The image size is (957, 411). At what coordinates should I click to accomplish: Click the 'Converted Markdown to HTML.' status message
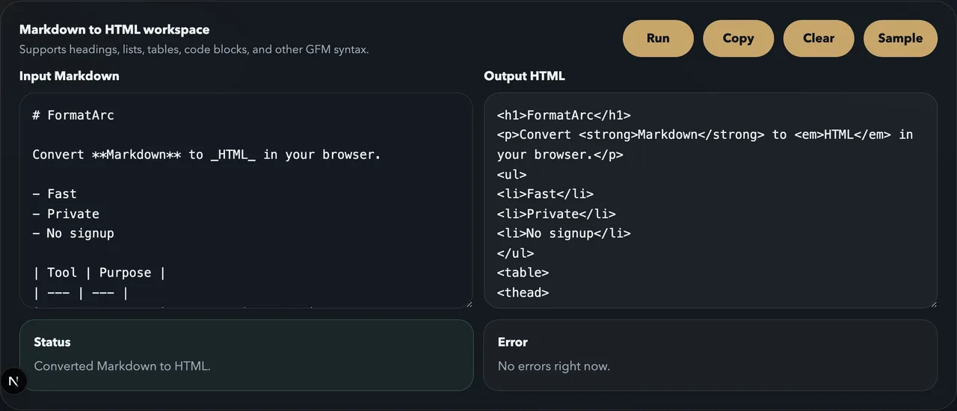click(x=123, y=366)
